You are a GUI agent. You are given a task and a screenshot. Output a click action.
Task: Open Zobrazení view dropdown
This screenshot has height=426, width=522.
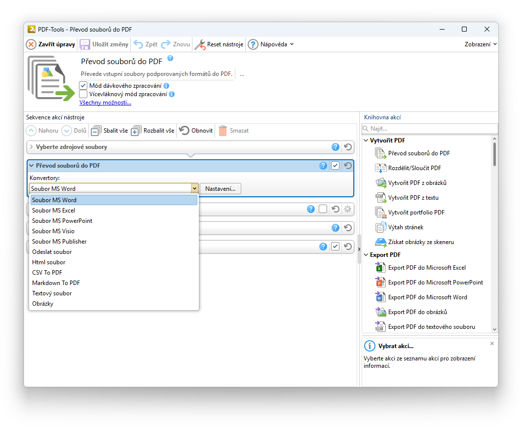coord(481,44)
